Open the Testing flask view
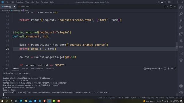This screenshot has width=184, height=103. [181, 40]
